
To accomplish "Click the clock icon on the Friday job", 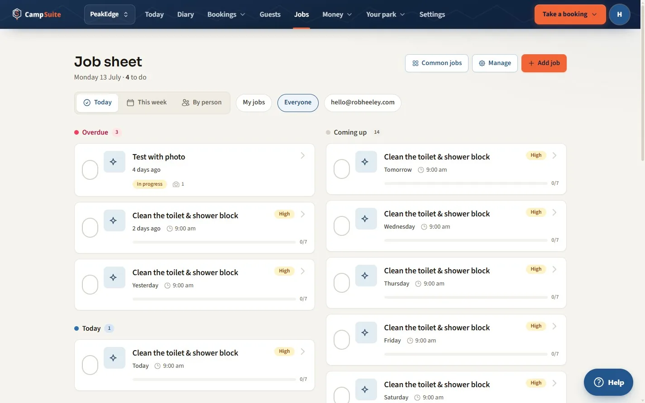I will click(x=410, y=341).
